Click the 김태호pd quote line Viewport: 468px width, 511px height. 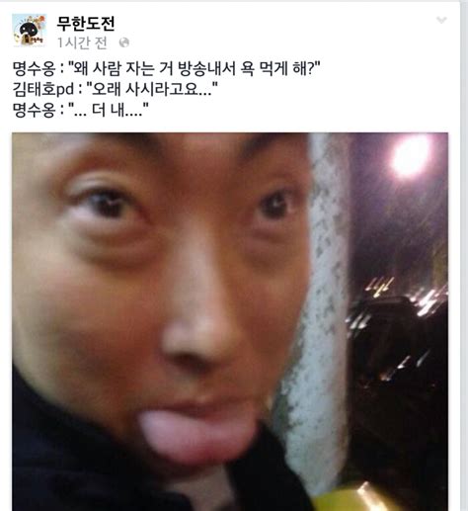(x=115, y=89)
